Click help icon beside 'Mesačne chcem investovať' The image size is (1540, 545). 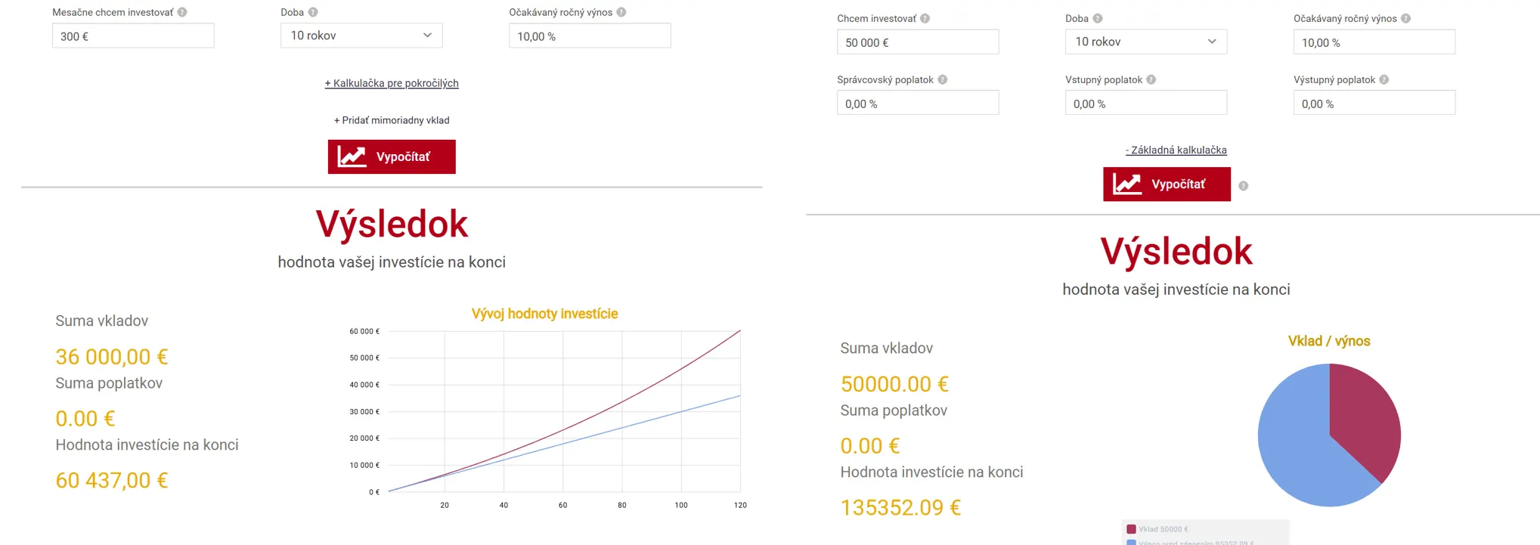182,12
